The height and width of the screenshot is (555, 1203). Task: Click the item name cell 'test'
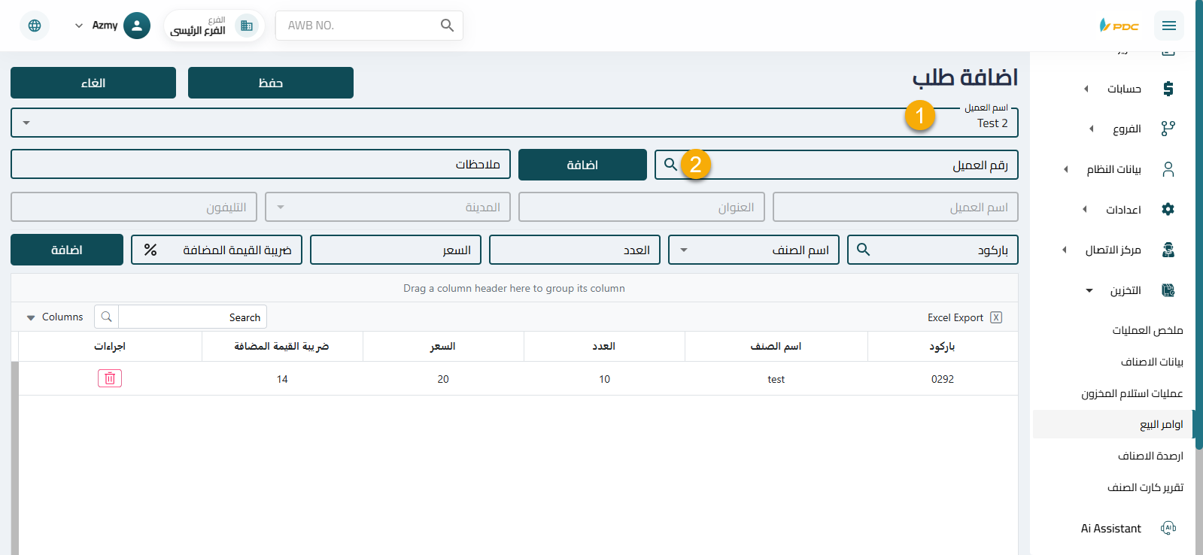point(776,379)
